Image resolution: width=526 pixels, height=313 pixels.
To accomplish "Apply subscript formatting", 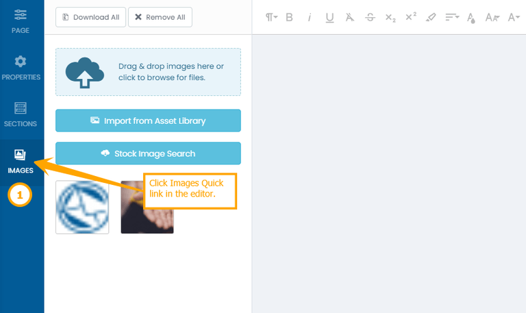I will (390, 17).
